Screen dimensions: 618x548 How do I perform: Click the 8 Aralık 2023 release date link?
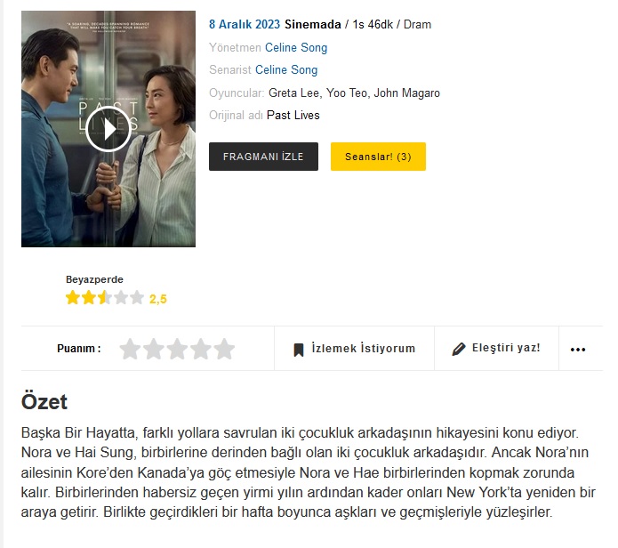[245, 24]
